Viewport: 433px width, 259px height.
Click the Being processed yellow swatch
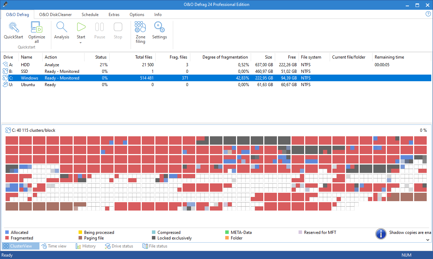pos(80,232)
